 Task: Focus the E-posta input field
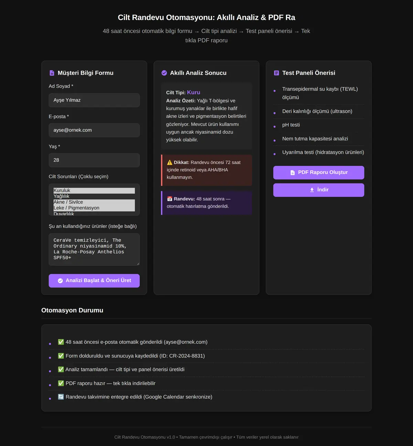(94, 130)
